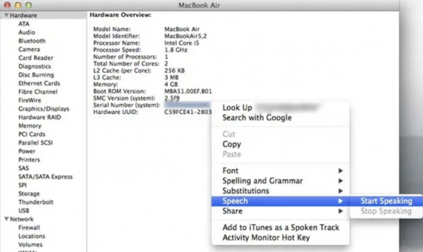Viewport: 423px width, 252px height.
Task: Click the MBA51.00EF.B01 boot ROM value
Action: [188, 92]
